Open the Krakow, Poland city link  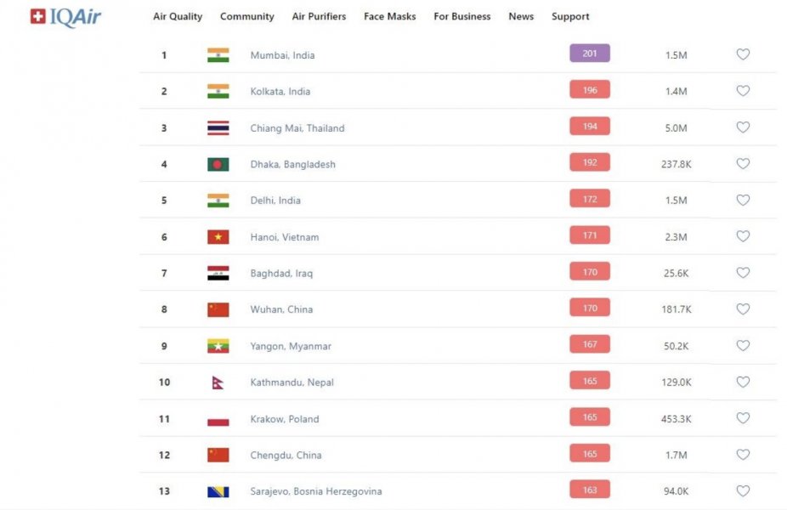tap(284, 419)
